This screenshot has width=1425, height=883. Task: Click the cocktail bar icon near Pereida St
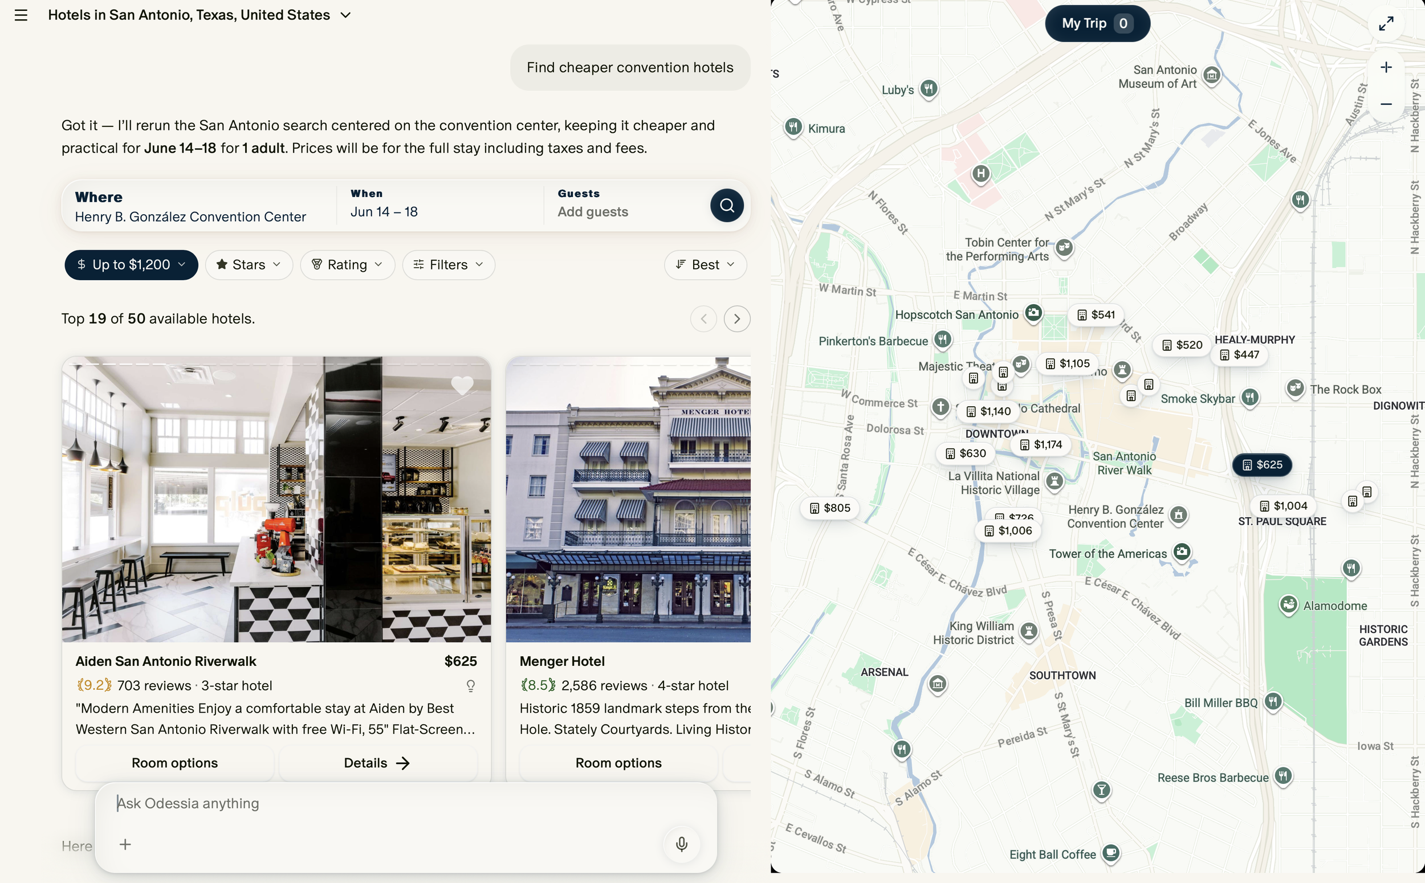[x=1101, y=790]
